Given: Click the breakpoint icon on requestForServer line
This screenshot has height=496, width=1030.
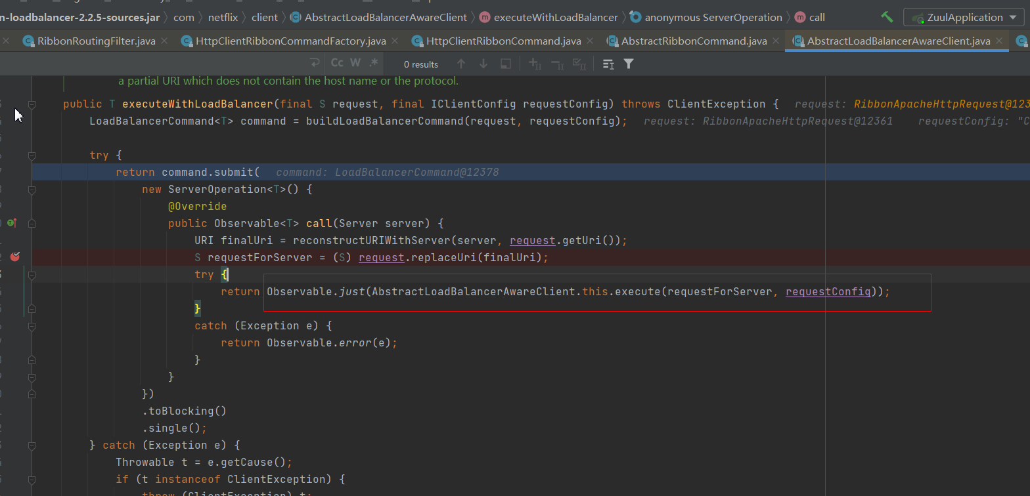Looking at the screenshot, I should (14, 257).
